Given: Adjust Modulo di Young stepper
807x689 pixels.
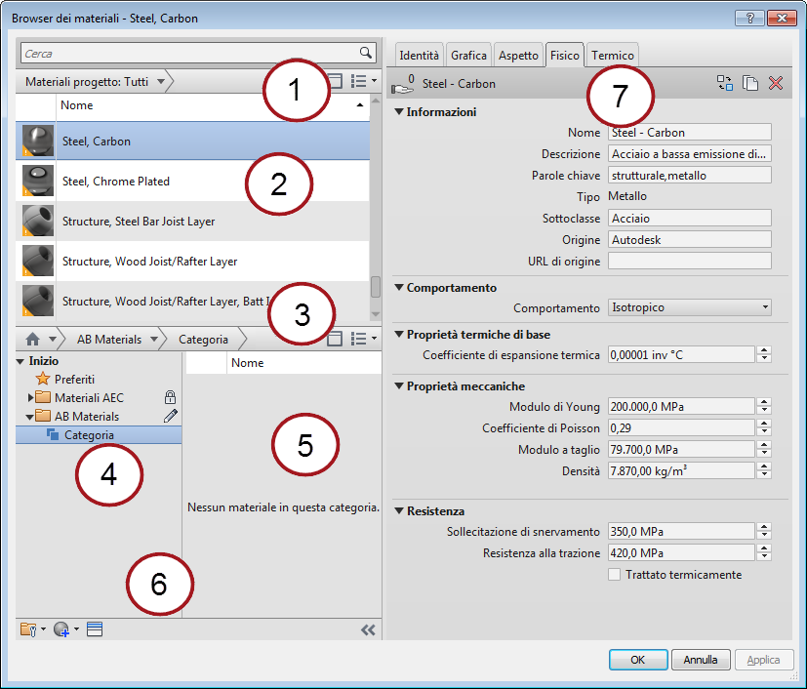Looking at the screenshot, I should (x=764, y=406).
